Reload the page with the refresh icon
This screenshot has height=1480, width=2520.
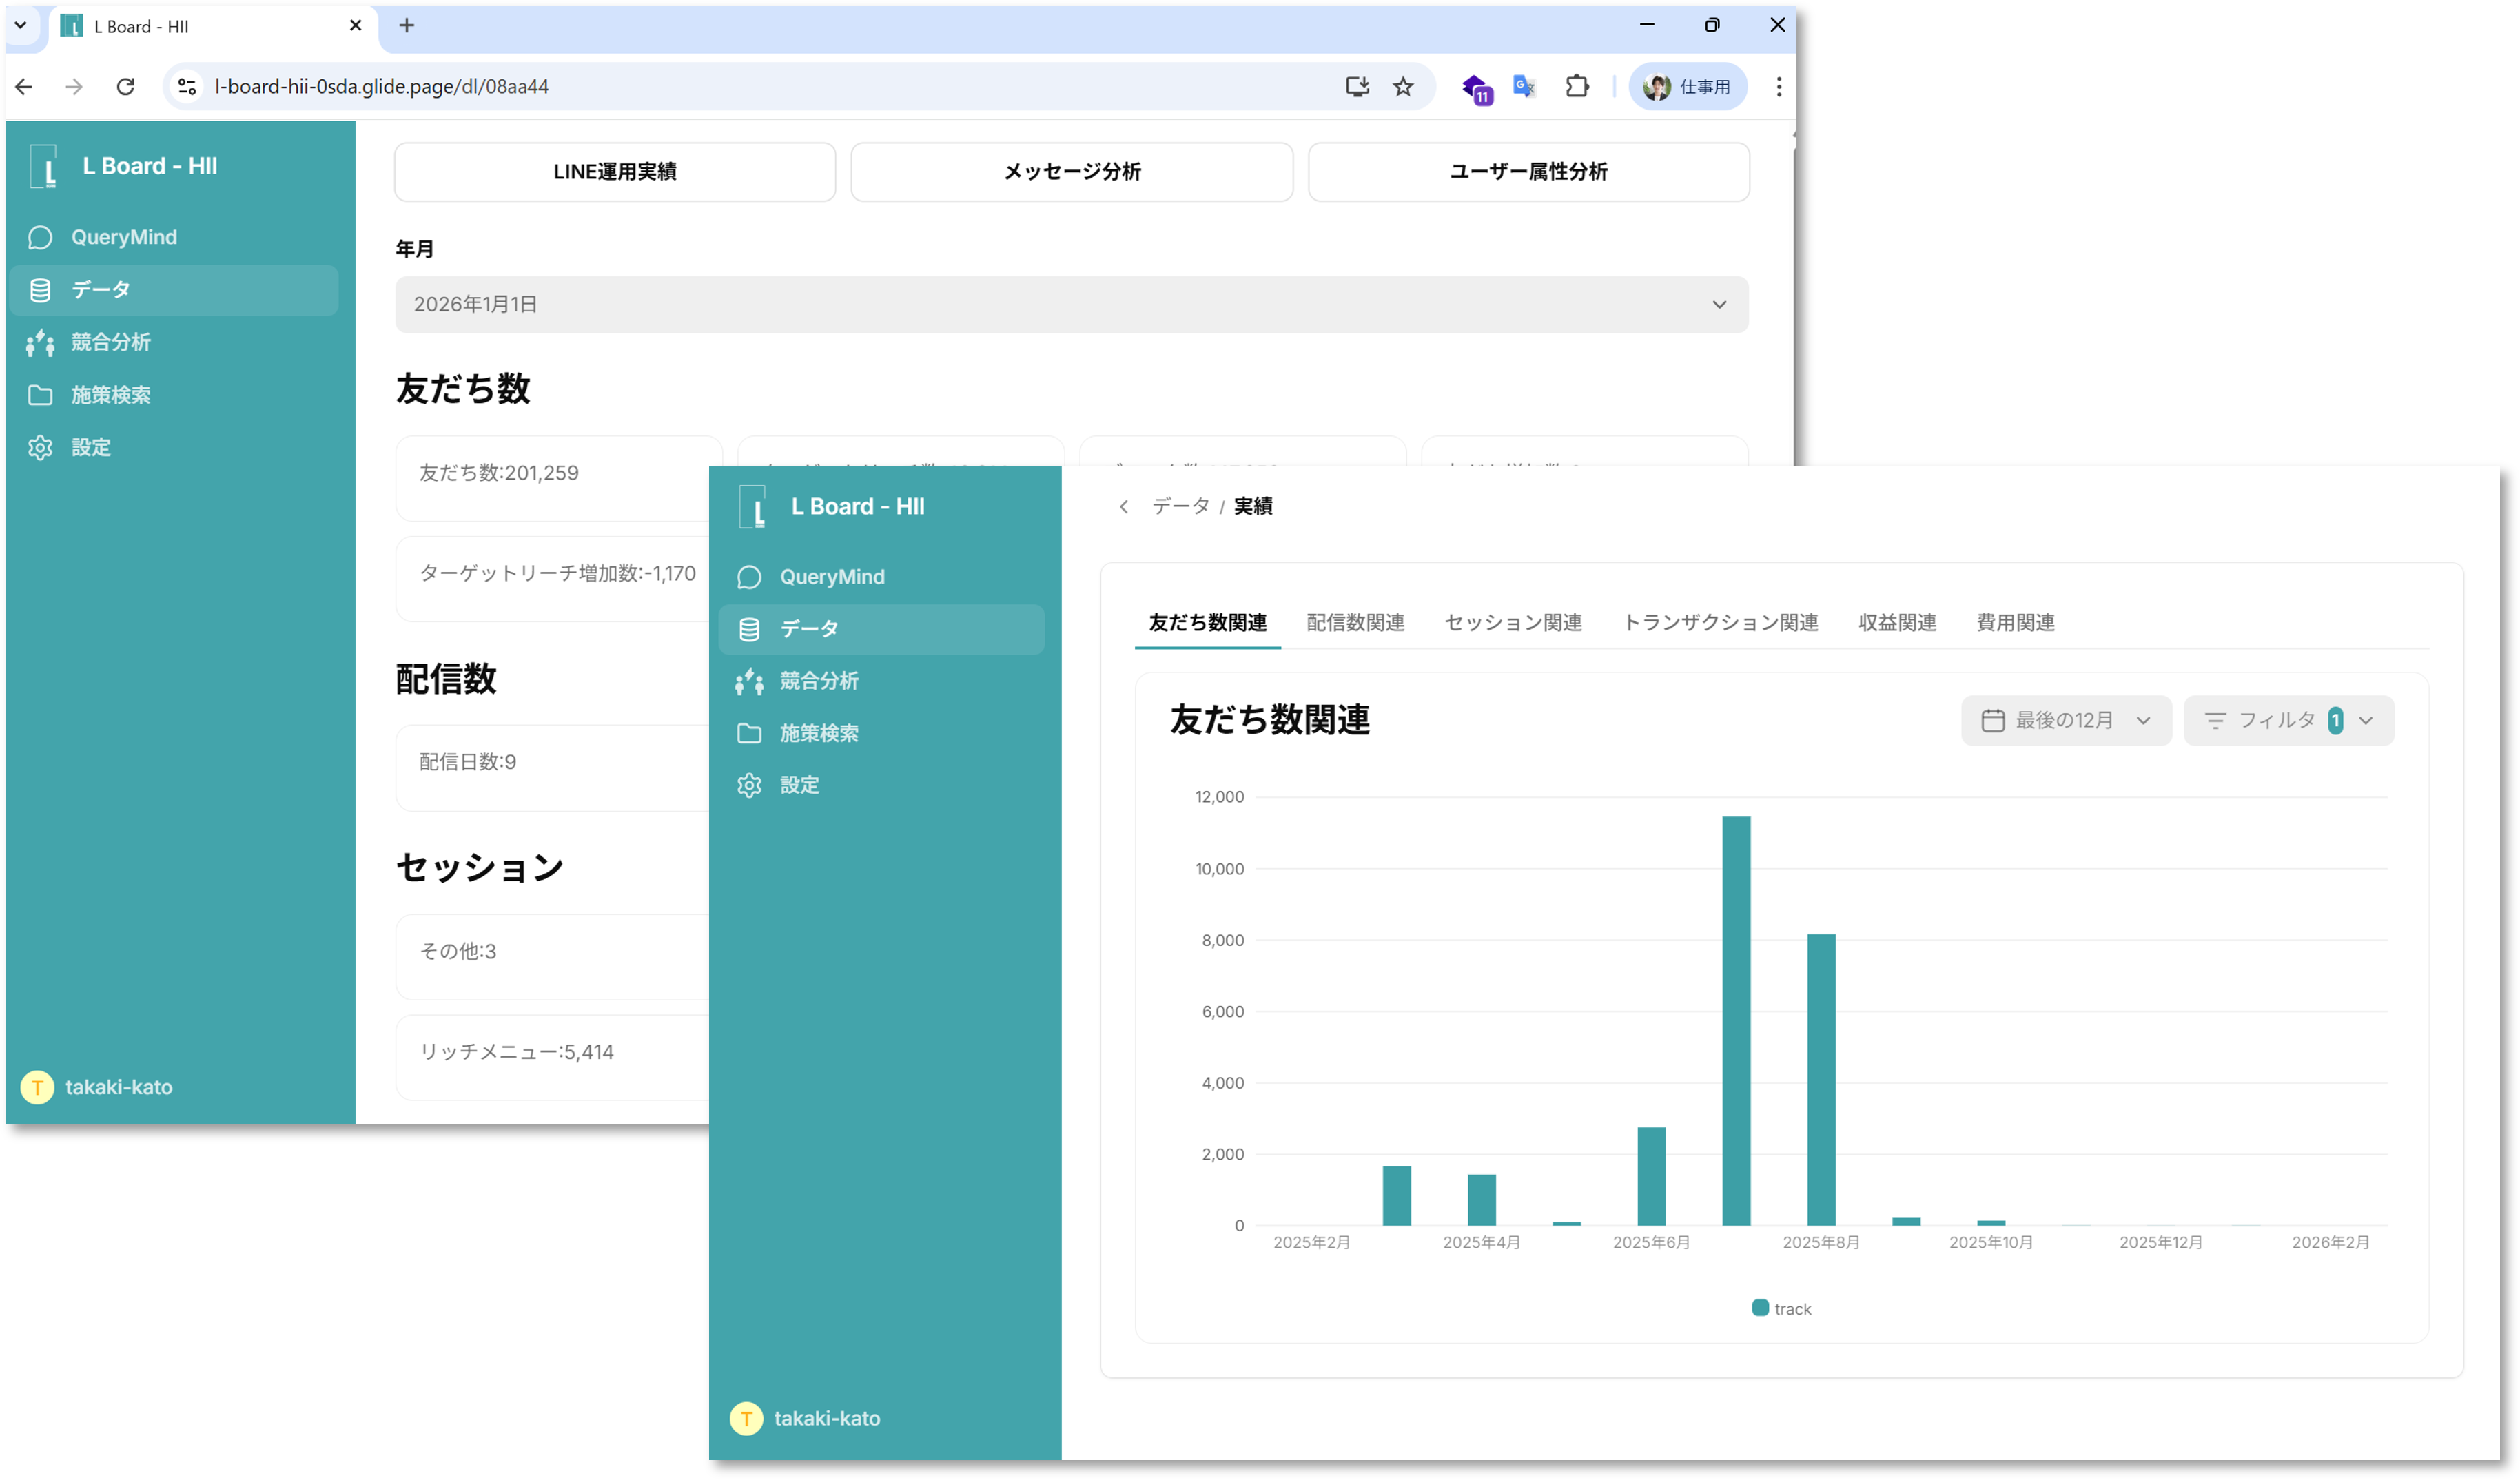coord(125,87)
